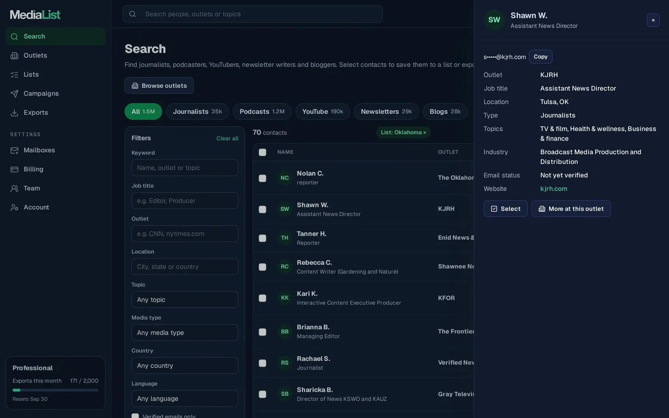Click the Exports this month progress bar
669x418 pixels.
55,390
